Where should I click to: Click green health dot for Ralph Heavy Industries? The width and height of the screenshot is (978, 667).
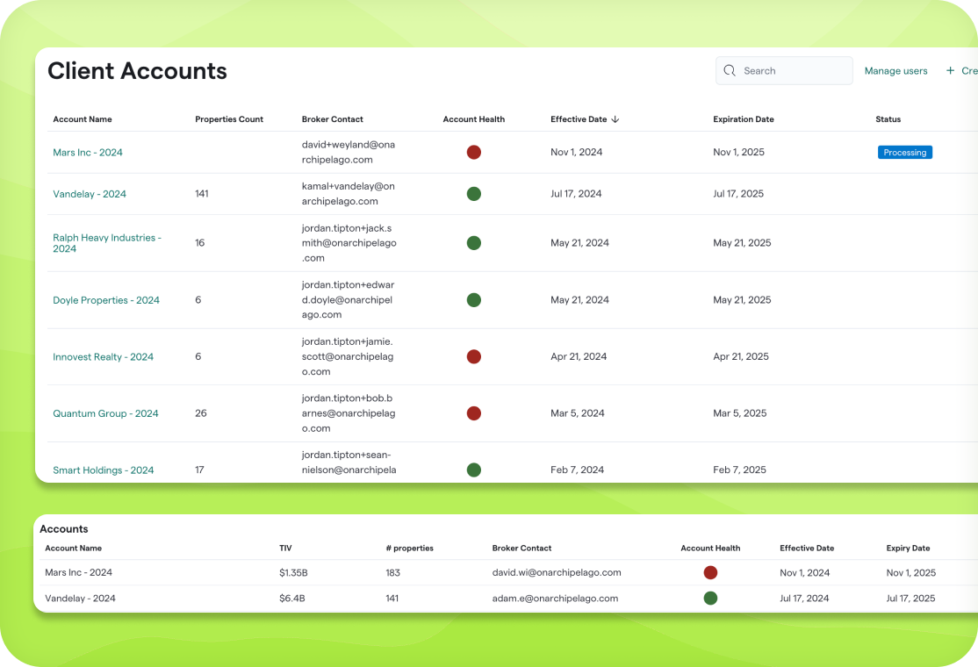click(x=474, y=243)
